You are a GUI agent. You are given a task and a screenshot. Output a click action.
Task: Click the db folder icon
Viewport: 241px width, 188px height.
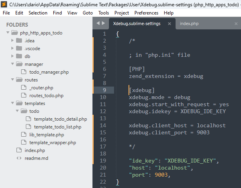coord(19,56)
